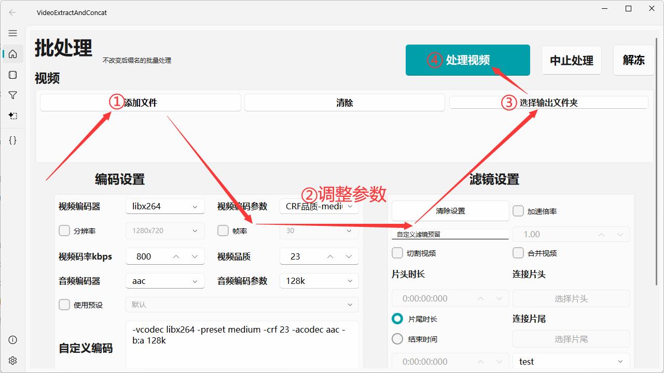Open the hamburger navigation menu
This screenshot has width=664, height=373.
coord(12,33)
